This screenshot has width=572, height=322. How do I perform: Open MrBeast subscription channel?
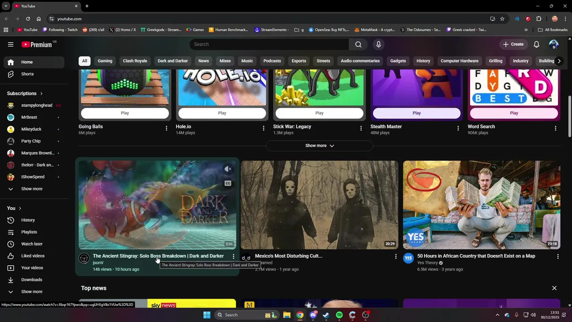click(34, 117)
